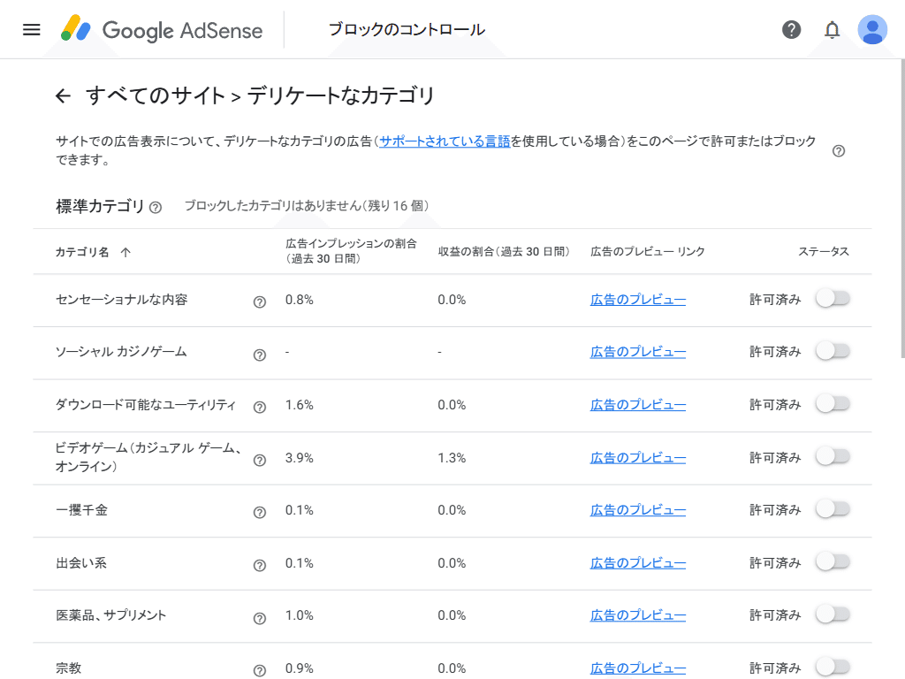905x679 pixels.
Task: Toggle block for 出会い系
Action: click(x=833, y=561)
